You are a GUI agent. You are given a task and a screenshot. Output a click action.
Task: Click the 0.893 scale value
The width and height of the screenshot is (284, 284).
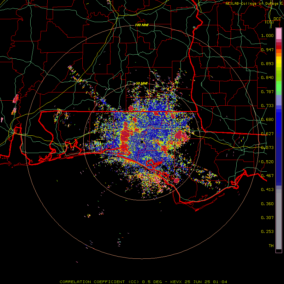[267, 63]
